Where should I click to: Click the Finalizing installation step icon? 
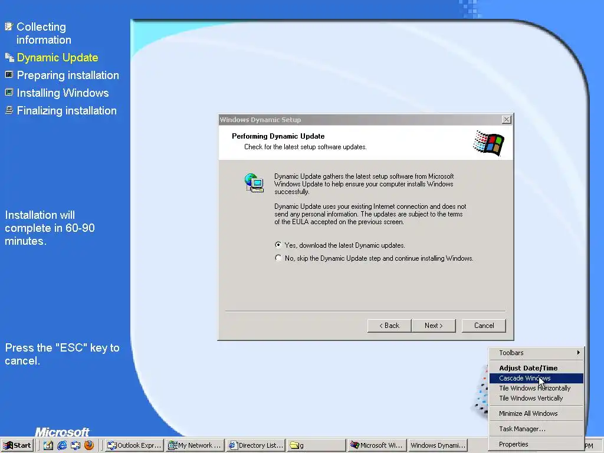pyautogui.click(x=9, y=110)
